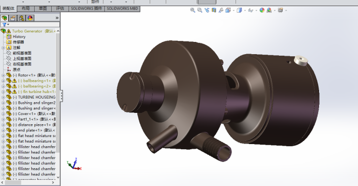Select Part1_1<1> in the tree
Screen dimensions: 358x186
34,119
